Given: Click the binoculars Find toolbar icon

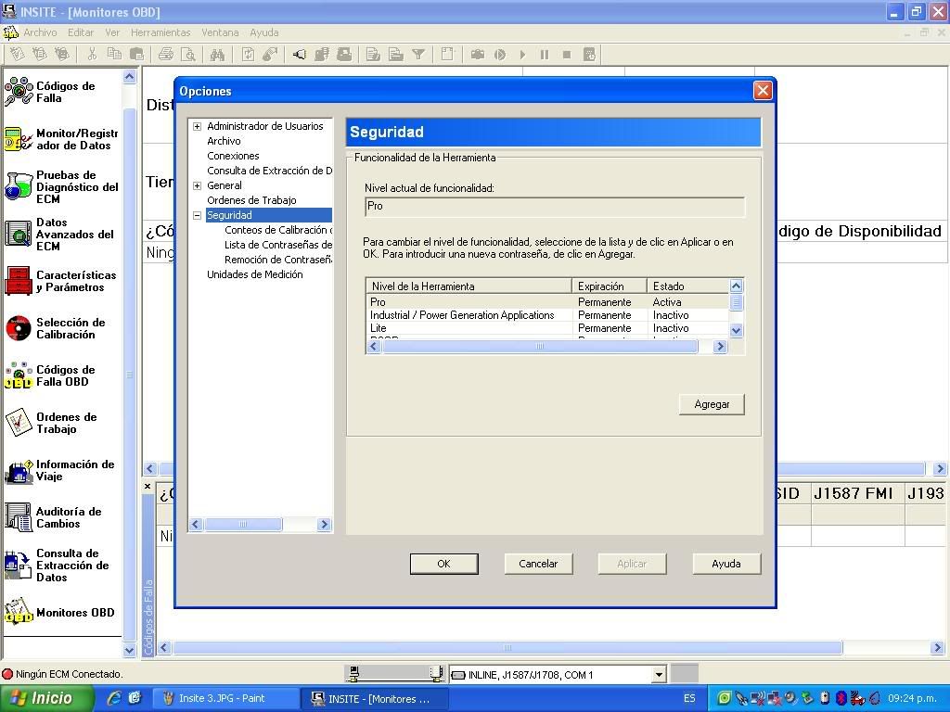Looking at the screenshot, I should pyautogui.click(x=217, y=55).
